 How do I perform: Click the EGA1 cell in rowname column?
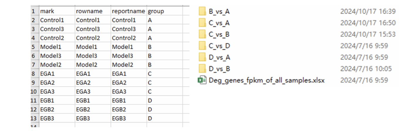93,74
